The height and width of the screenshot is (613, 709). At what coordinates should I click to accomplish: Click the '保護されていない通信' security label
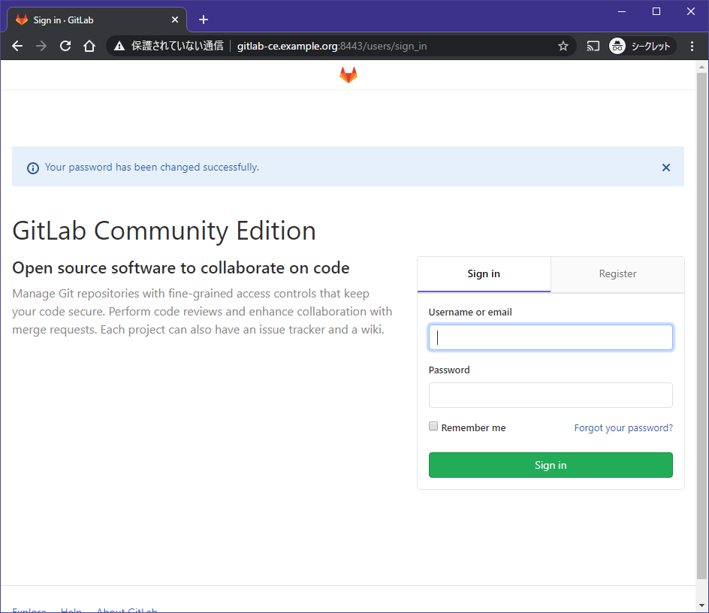coord(177,46)
